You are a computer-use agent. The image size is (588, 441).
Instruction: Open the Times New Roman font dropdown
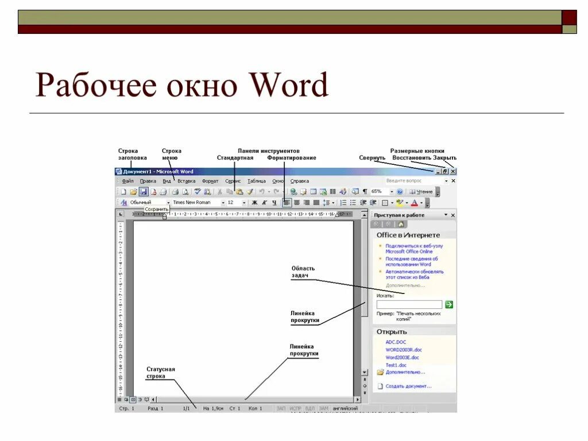point(223,203)
